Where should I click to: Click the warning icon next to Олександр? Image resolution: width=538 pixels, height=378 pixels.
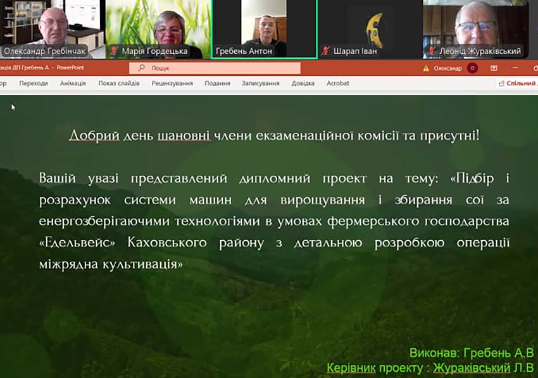coord(427,68)
